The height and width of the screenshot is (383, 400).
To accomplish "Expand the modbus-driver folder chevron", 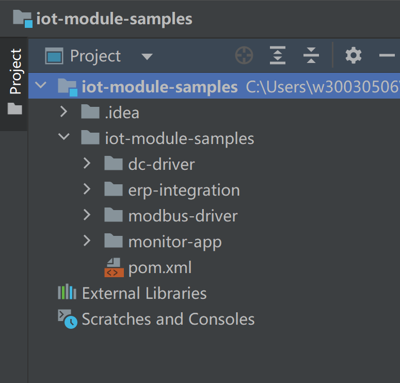I will 87,215.
